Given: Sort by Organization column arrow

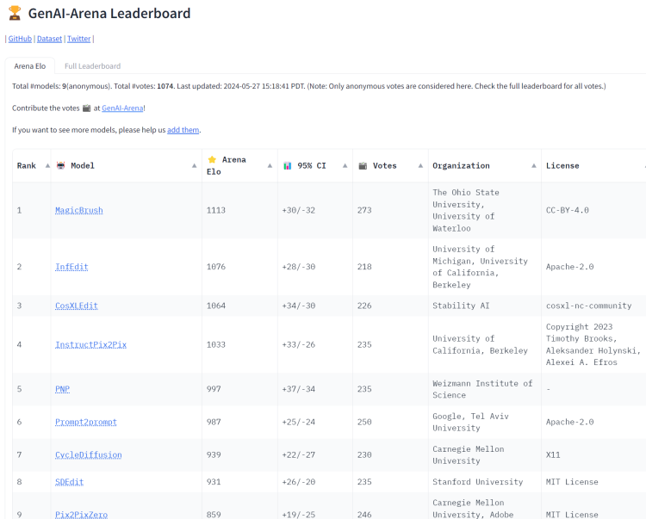Looking at the screenshot, I should [x=533, y=165].
